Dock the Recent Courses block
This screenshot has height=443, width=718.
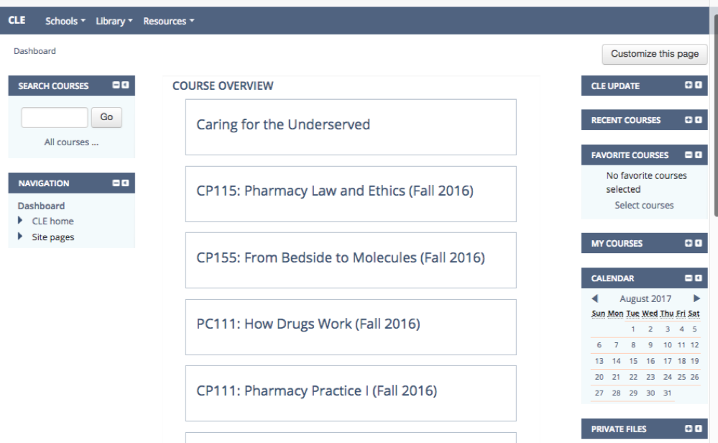click(x=698, y=120)
